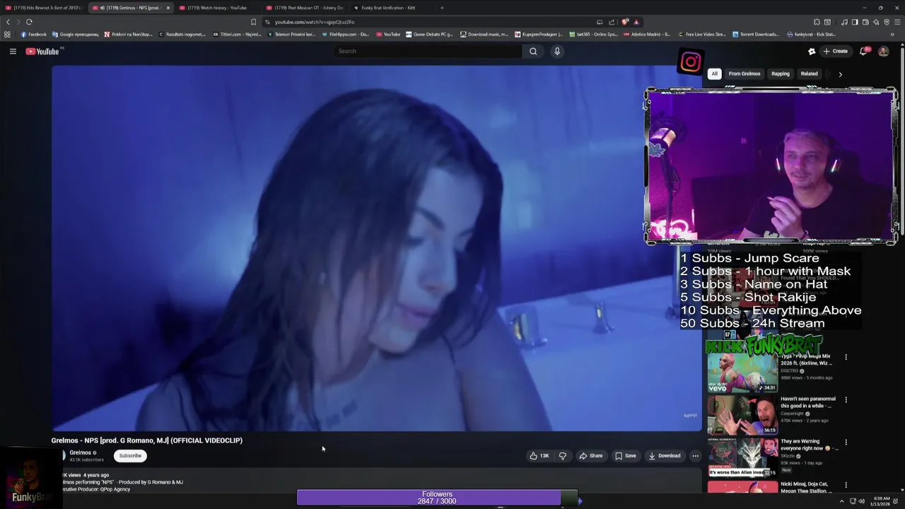The width and height of the screenshot is (905, 509).
Task: Switch to Hits Rewind 3 tab
Action: [x=43, y=8]
